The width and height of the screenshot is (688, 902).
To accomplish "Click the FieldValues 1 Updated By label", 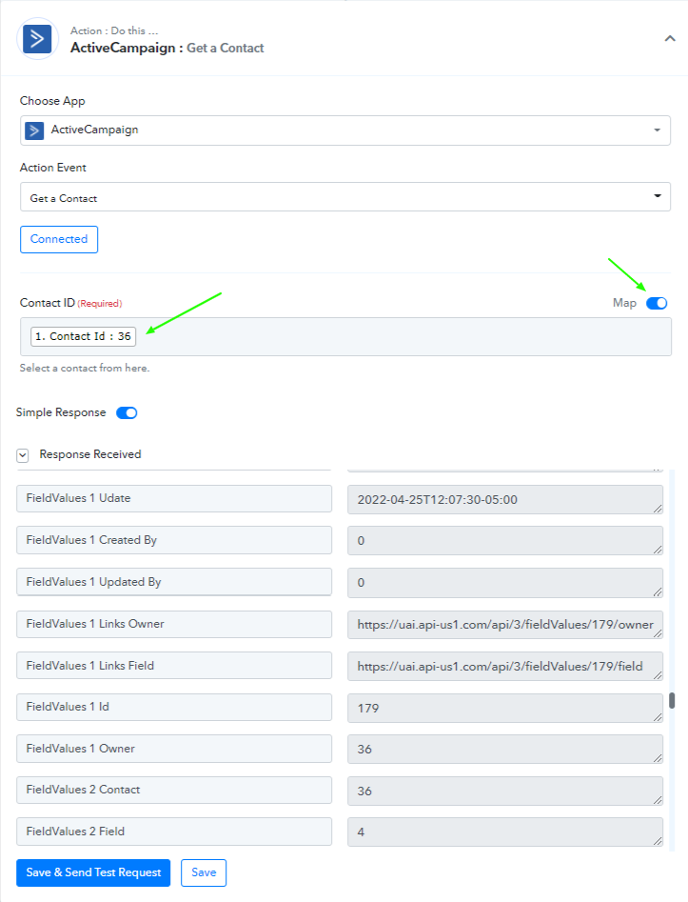I will 173,582.
